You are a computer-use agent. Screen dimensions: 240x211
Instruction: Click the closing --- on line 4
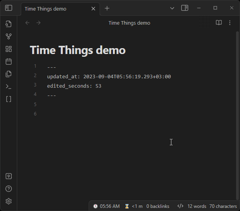52,96
